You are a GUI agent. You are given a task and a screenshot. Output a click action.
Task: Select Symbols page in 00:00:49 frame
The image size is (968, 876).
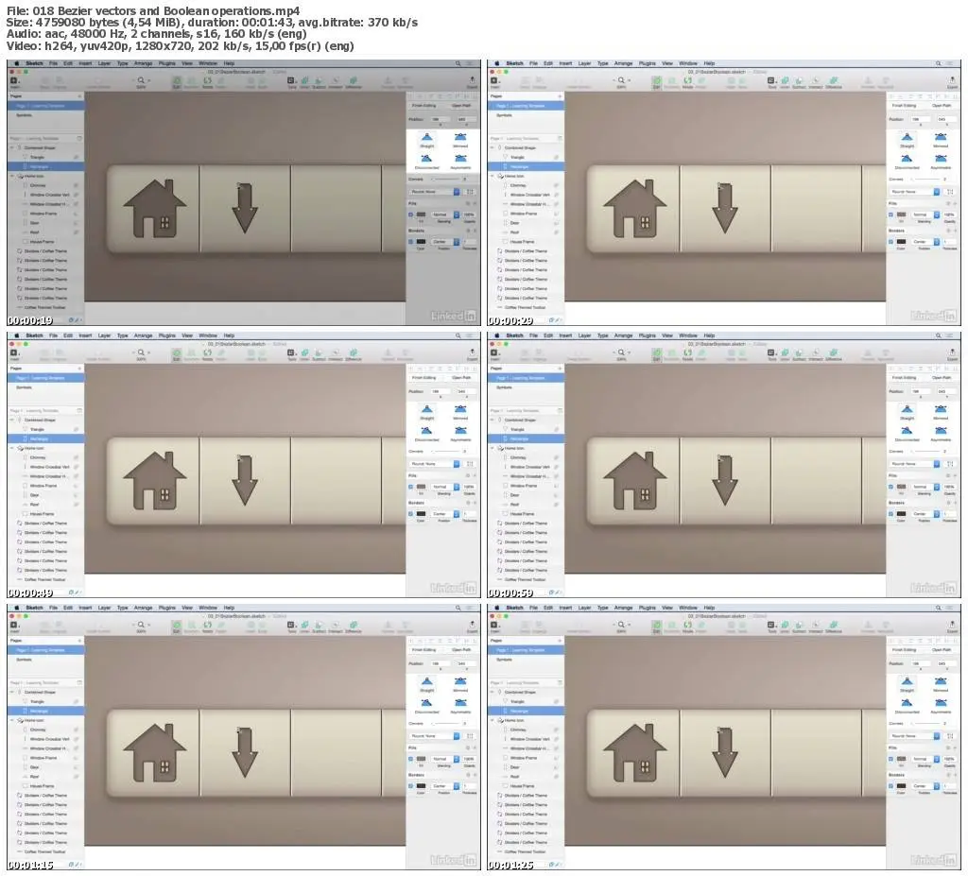(24, 387)
